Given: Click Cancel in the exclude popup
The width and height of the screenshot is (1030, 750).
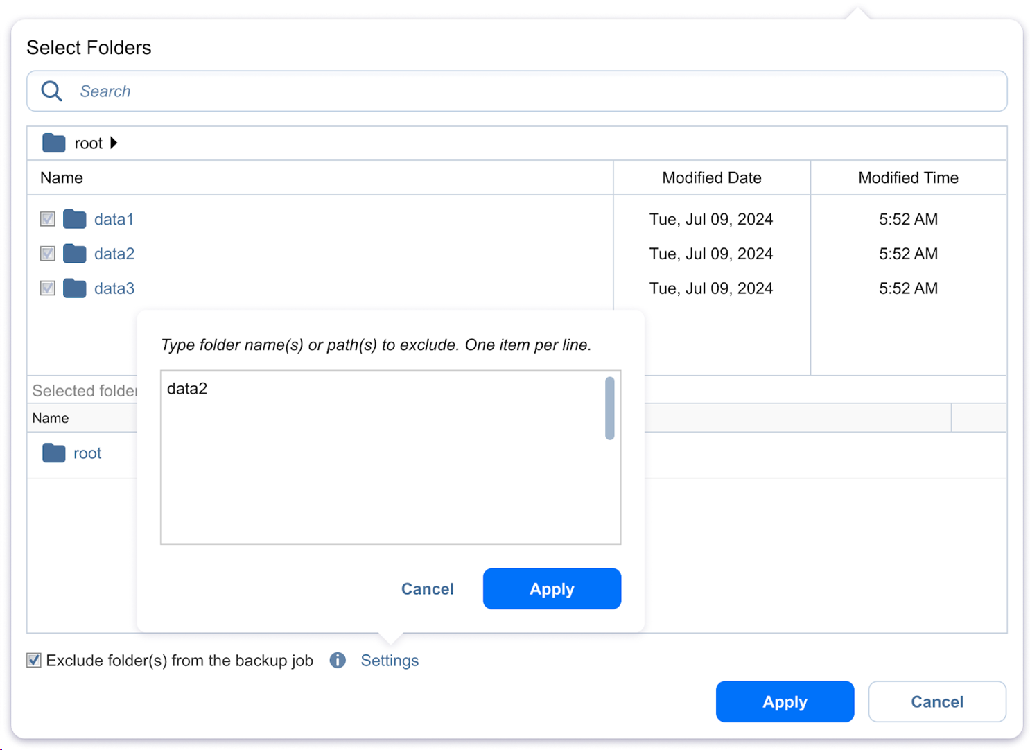Looking at the screenshot, I should (x=427, y=589).
